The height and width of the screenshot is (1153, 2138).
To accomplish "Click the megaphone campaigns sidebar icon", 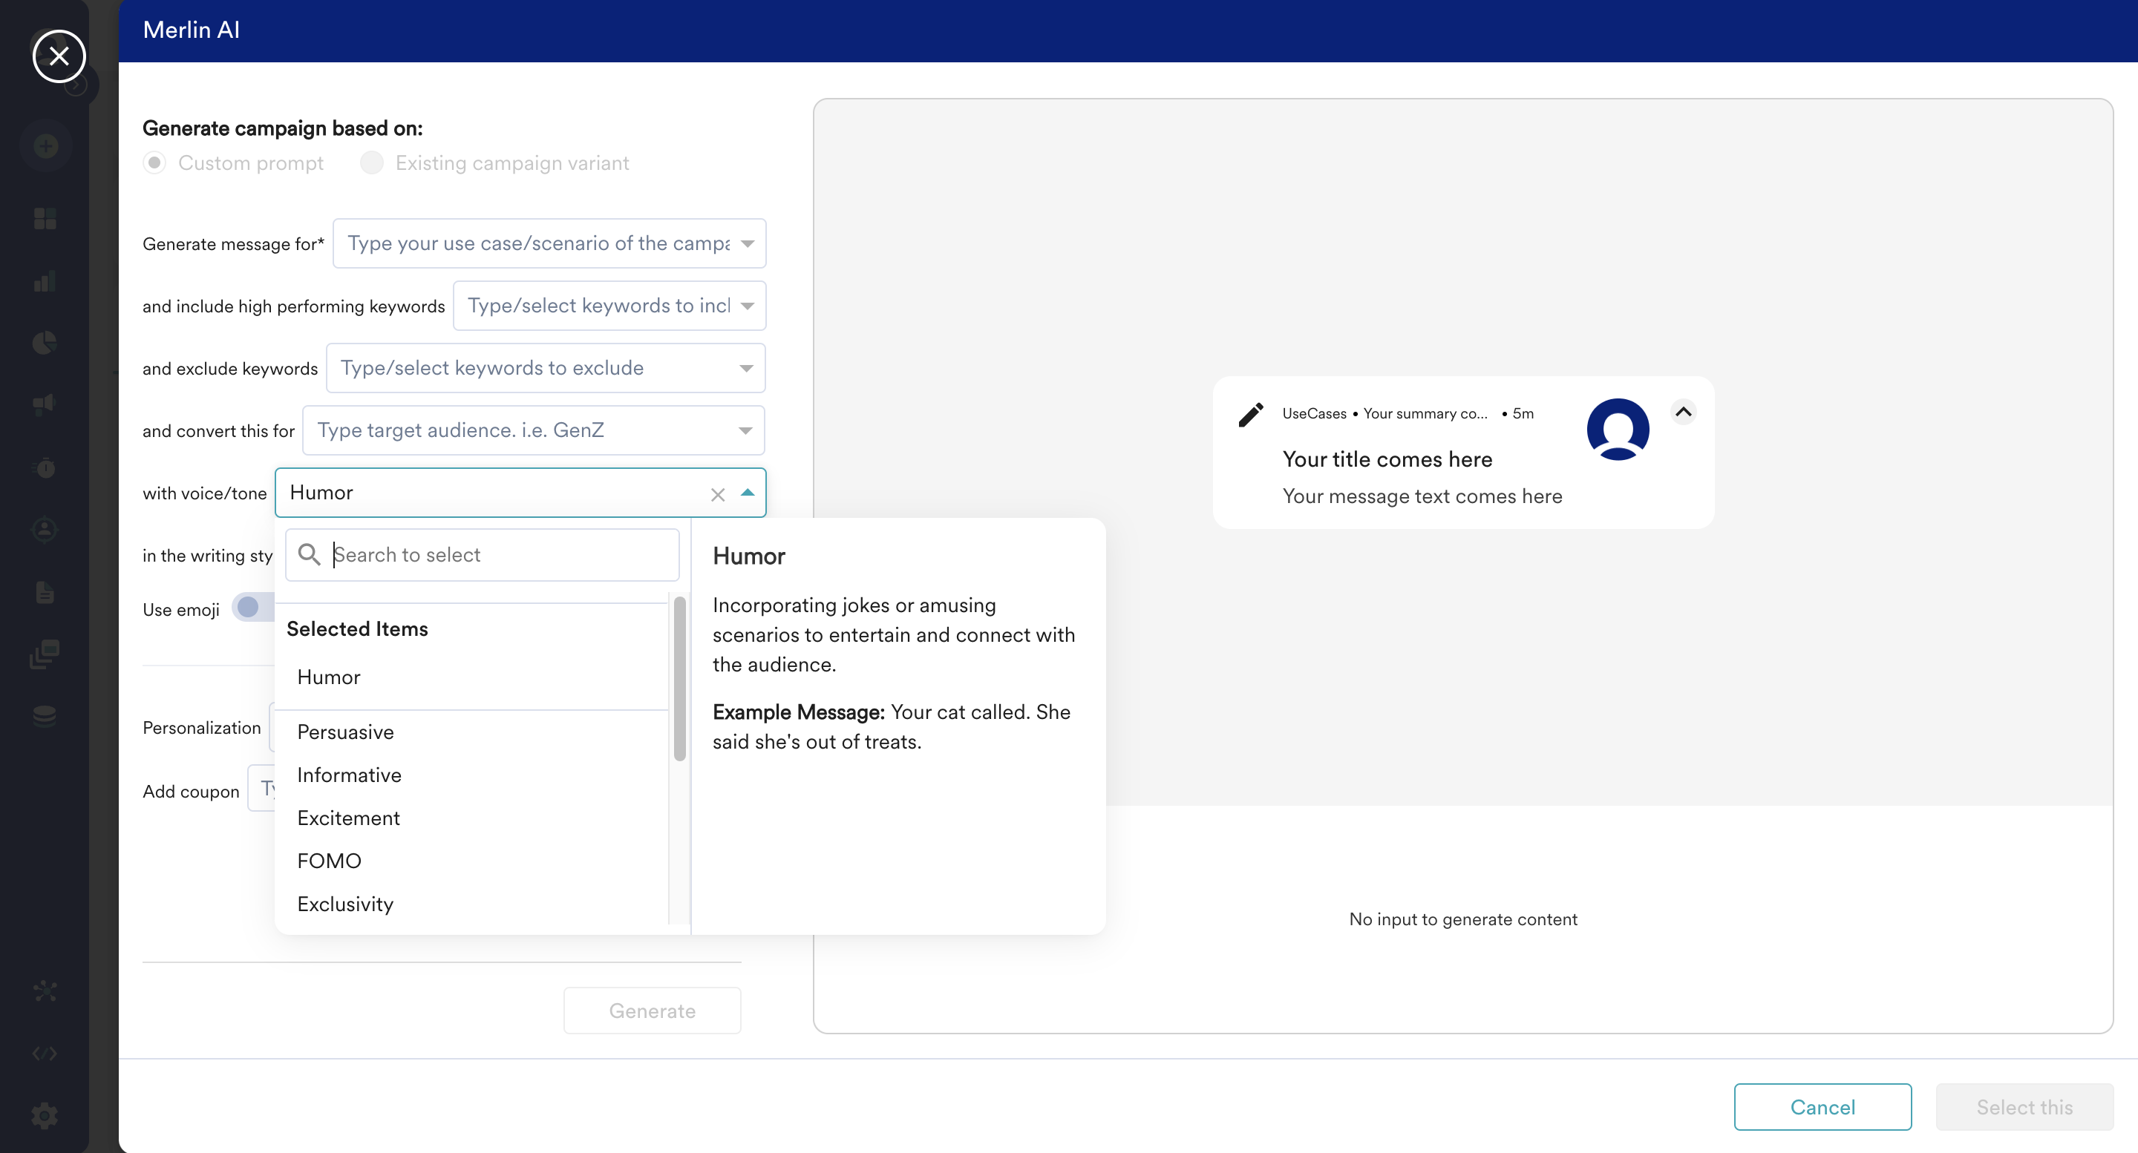I will coord(45,404).
